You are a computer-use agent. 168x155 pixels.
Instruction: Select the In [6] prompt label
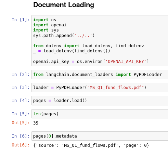21,136
